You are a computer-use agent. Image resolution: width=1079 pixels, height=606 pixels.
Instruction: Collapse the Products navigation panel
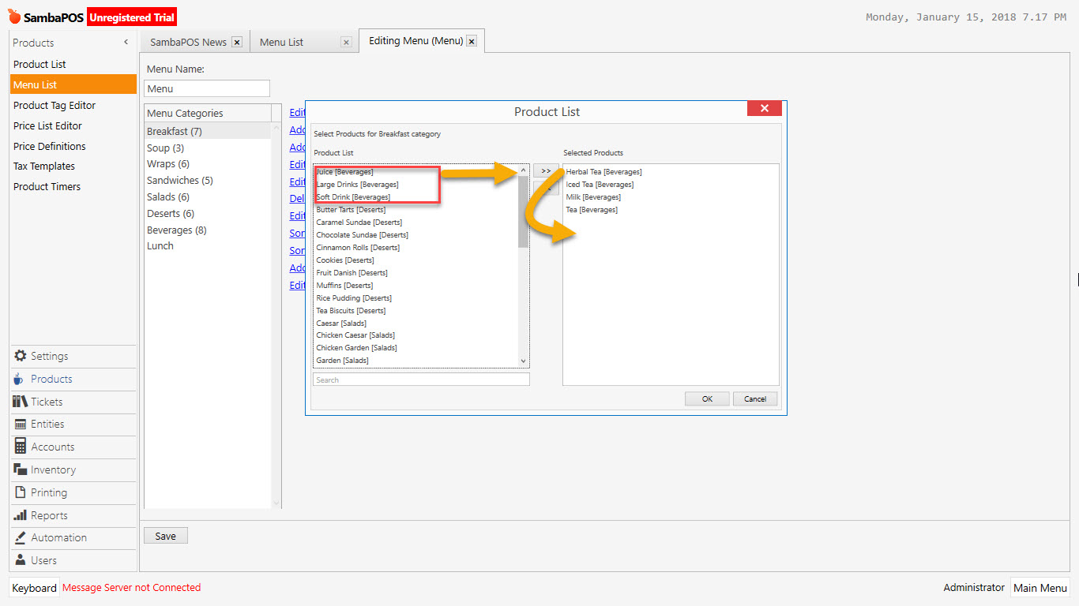[x=125, y=41]
